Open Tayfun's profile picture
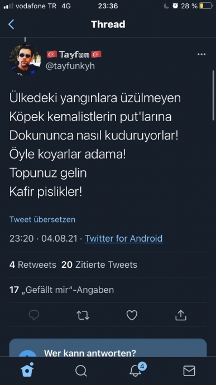Screen dimensions: 216x385 pyautogui.click(x=25, y=60)
